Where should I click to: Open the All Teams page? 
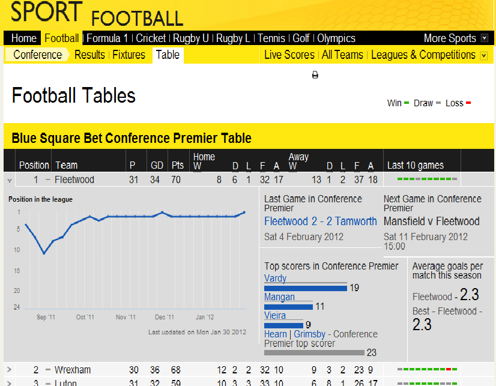coord(342,55)
